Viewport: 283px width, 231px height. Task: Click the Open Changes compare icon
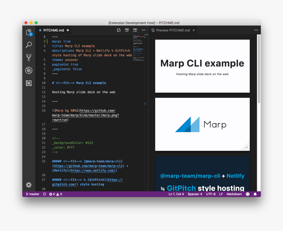[x=118, y=30]
